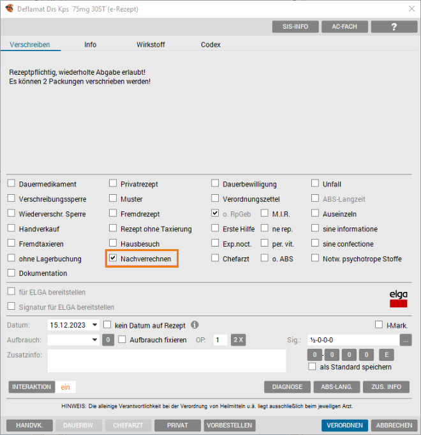Image resolution: width=421 pixels, height=435 pixels.
Task: Click the 0 button beside Aufbrauch dropdown
Action: tap(108, 340)
